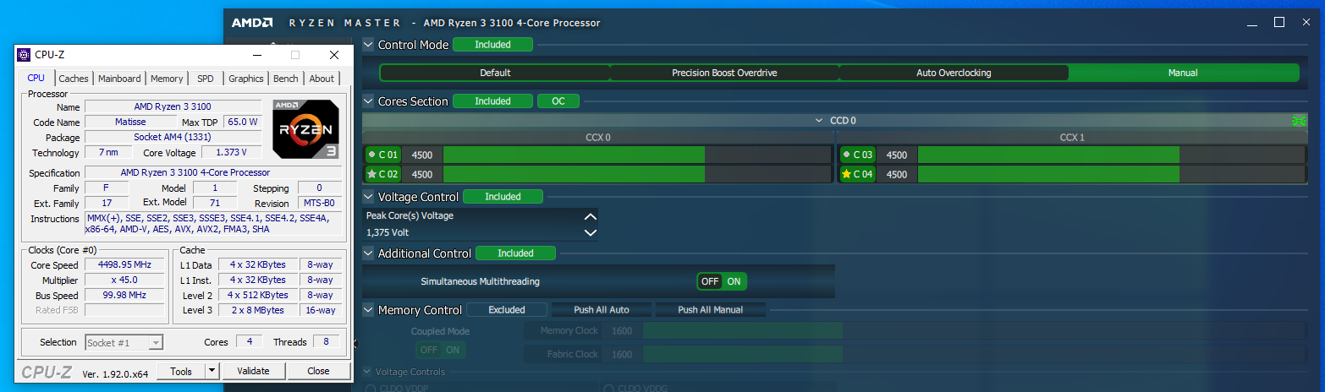Image resolution: width=1325 pixels, height=392 pixels.
Task: Collapse the Memory Control section
Action: [x=368, y=310]
